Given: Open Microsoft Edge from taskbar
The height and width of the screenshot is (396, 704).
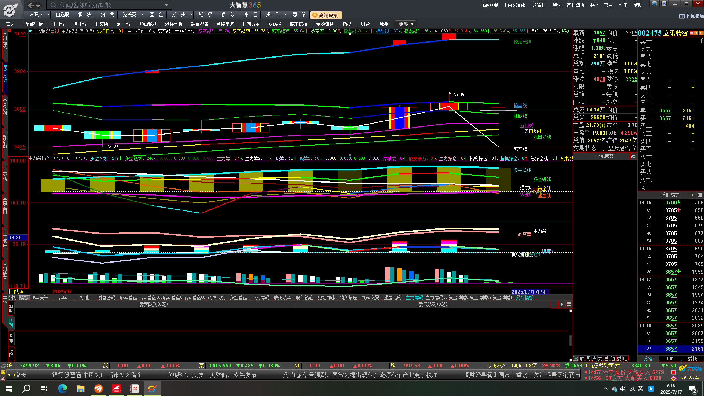Looking at the screenshot, I should pyautogui.click(x=63, y=389).
